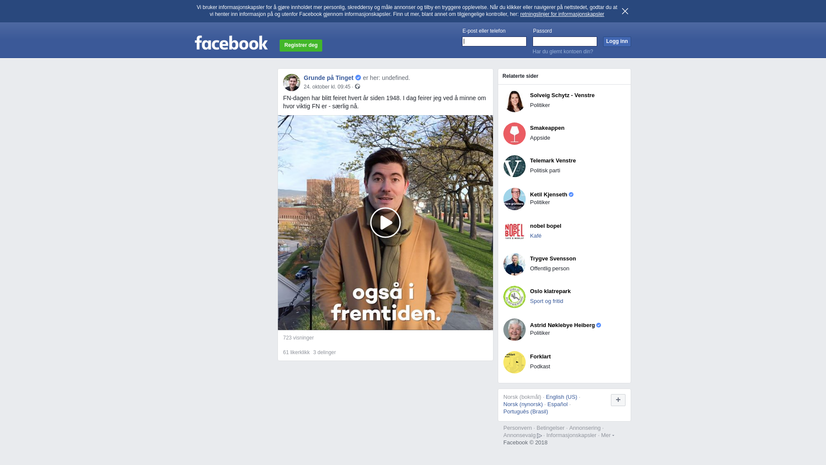
Task: Switch language to Español
Action: (x=558, y=404)
